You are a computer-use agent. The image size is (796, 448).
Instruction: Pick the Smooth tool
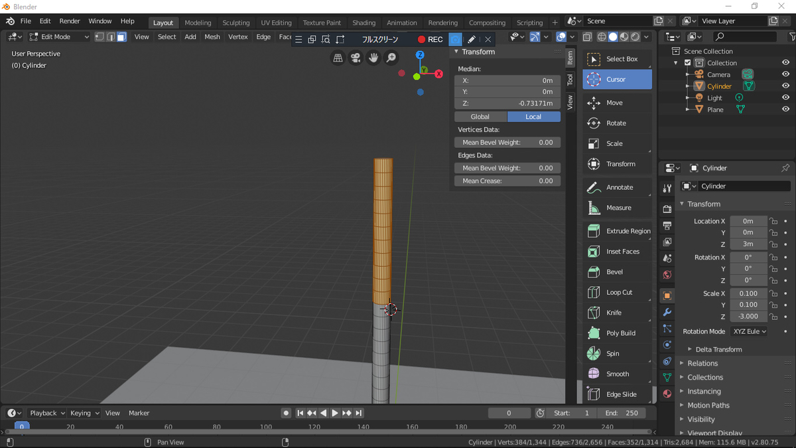[x=617, y=374]
